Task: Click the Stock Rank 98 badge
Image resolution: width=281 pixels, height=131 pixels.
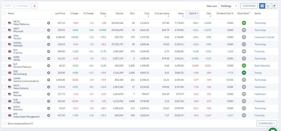Action: 244,73
